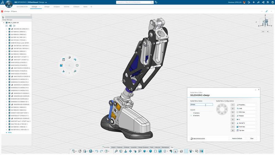Select slot 5 command dropdown in editor
Screen dimensions: 275x155
click(246, 119)
